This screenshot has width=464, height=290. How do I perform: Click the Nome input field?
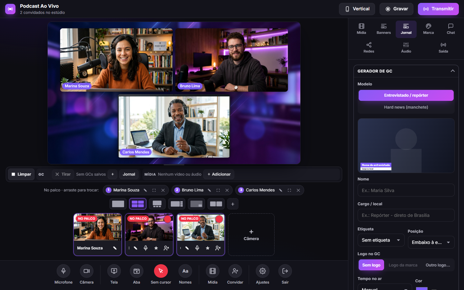click(x=406, y=190)
